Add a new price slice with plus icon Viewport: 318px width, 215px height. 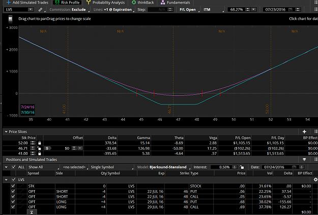coord(304,131)
